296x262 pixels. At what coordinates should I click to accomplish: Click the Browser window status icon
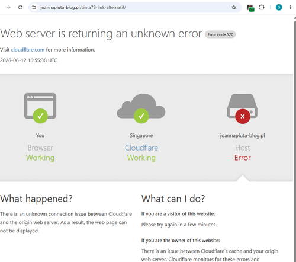40,108
